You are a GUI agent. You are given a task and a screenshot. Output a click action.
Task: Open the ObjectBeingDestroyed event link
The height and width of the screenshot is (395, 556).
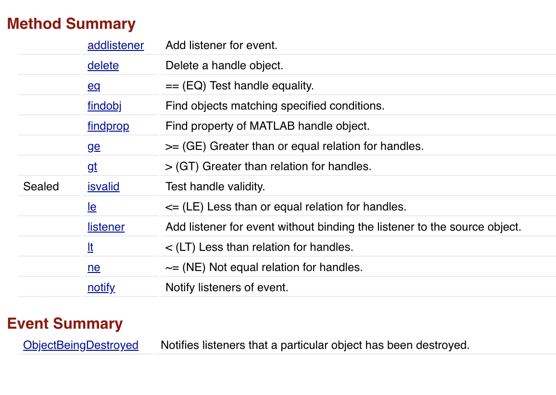click(x=81, y=346)
